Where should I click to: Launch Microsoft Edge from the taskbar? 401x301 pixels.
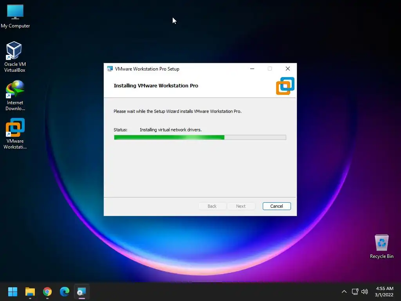coord(65,292)
